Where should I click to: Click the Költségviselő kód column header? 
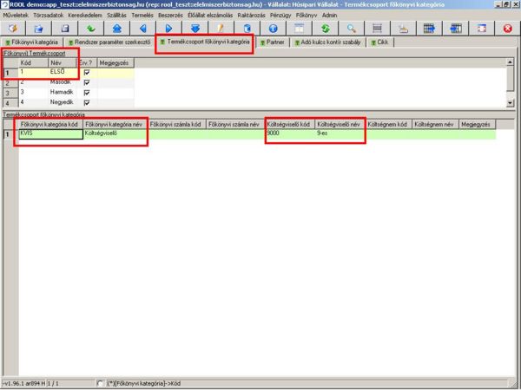(x=288, y=124)
